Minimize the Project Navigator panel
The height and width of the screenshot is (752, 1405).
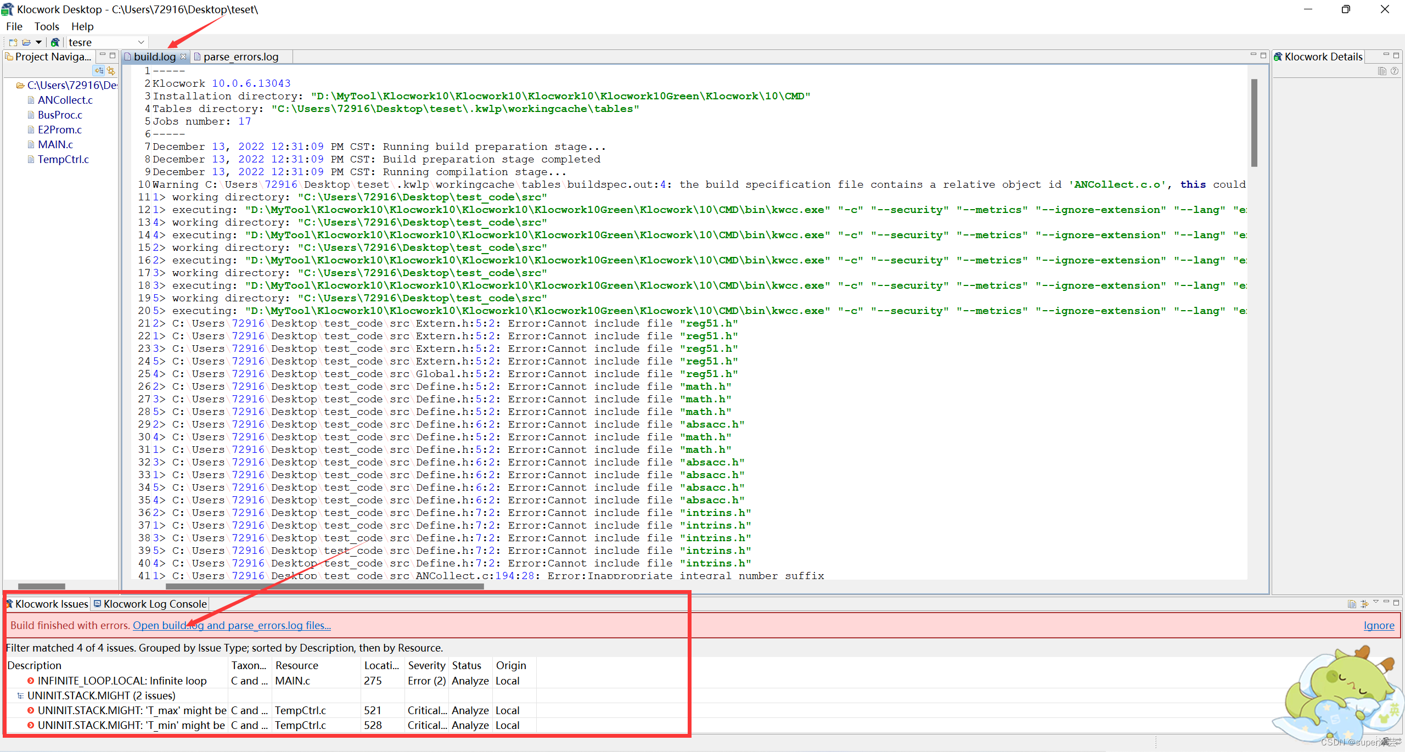click(x=103, y=55)
